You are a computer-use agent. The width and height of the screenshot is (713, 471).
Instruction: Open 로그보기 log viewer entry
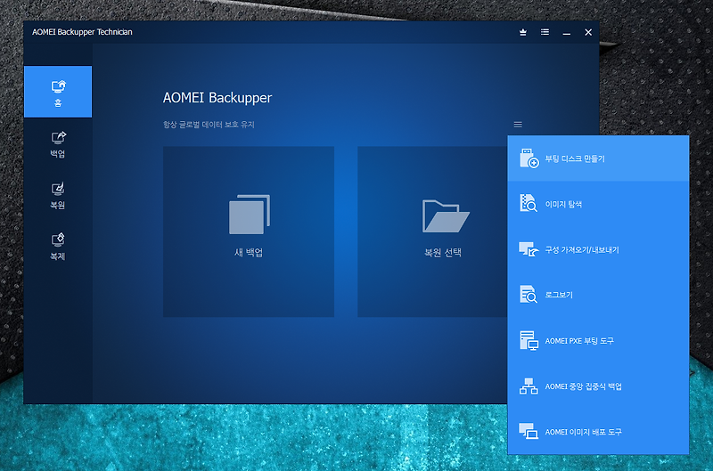coord(598,295)
